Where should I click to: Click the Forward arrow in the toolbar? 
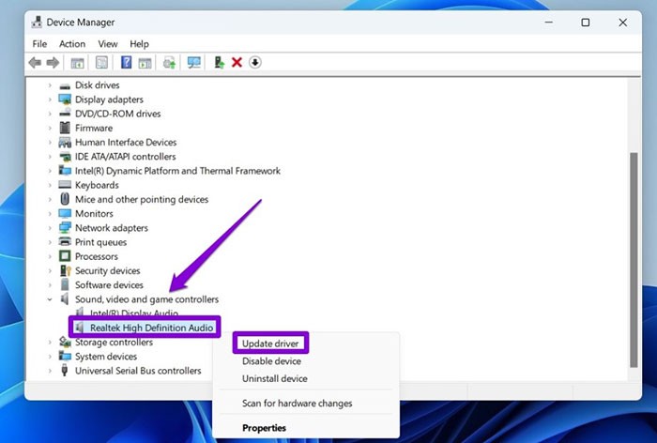53,63
